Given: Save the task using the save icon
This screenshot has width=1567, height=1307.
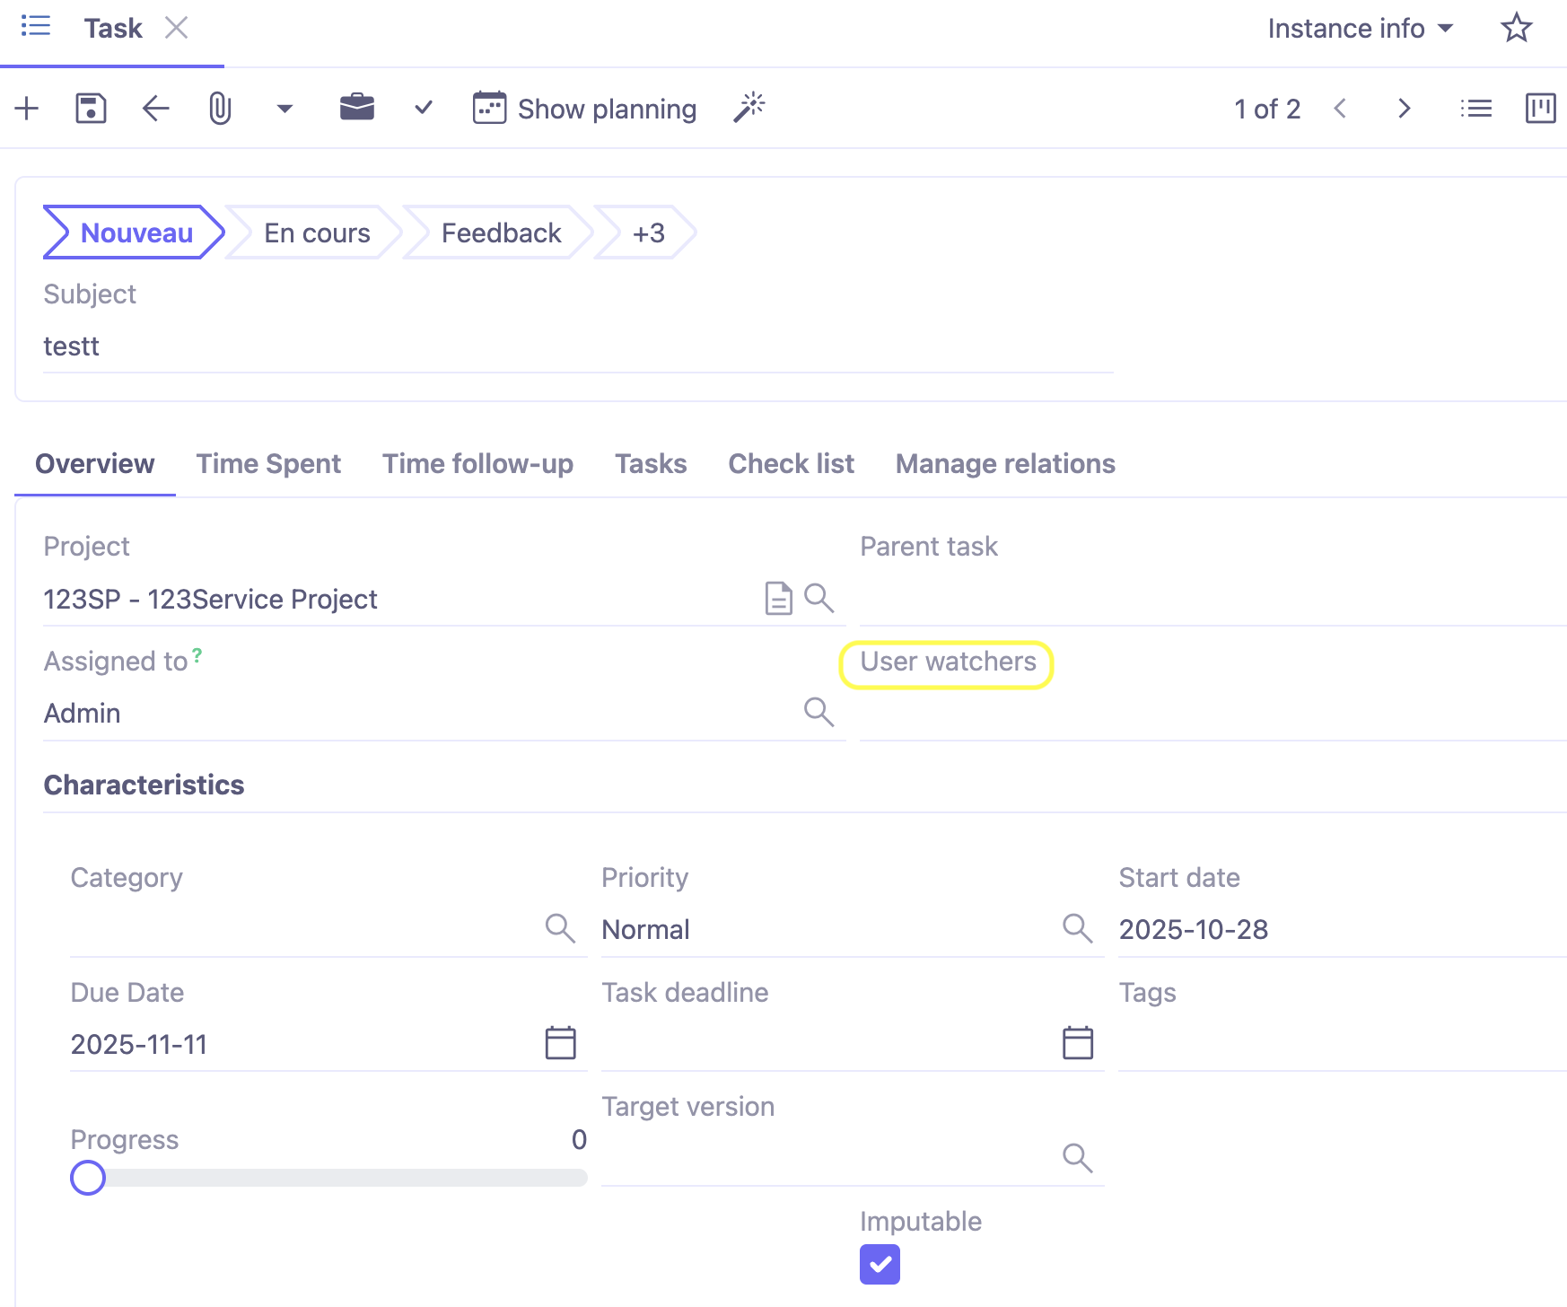Looking at the screenshot, I should (x=90, y=108).
